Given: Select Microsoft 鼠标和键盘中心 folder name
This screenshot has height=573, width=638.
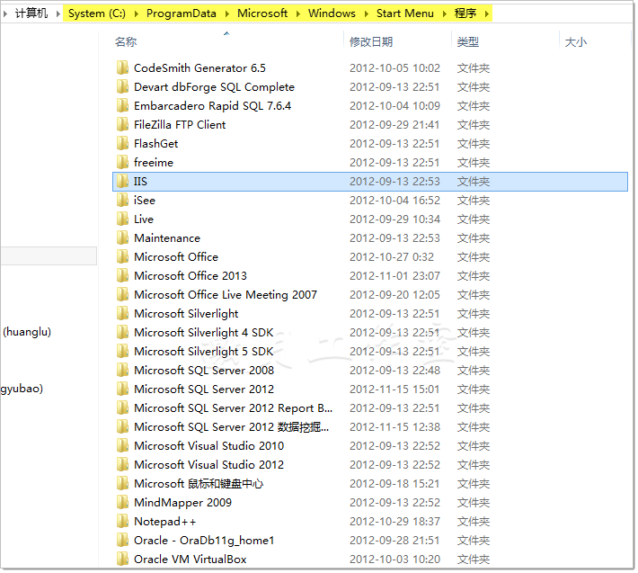Looking at the screenshot, I should pyautogui.click(x=199, y=483).
